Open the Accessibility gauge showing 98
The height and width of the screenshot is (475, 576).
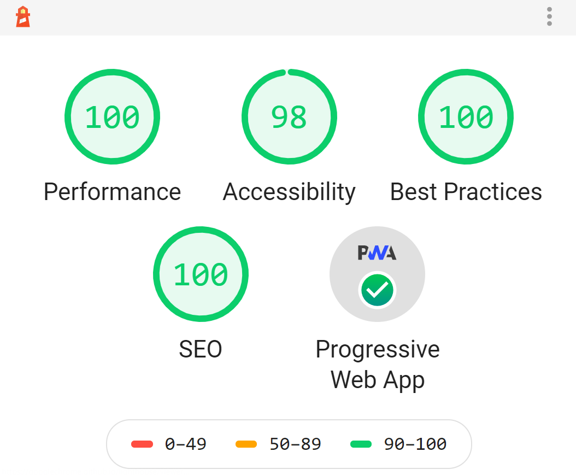tap(289, 116)
